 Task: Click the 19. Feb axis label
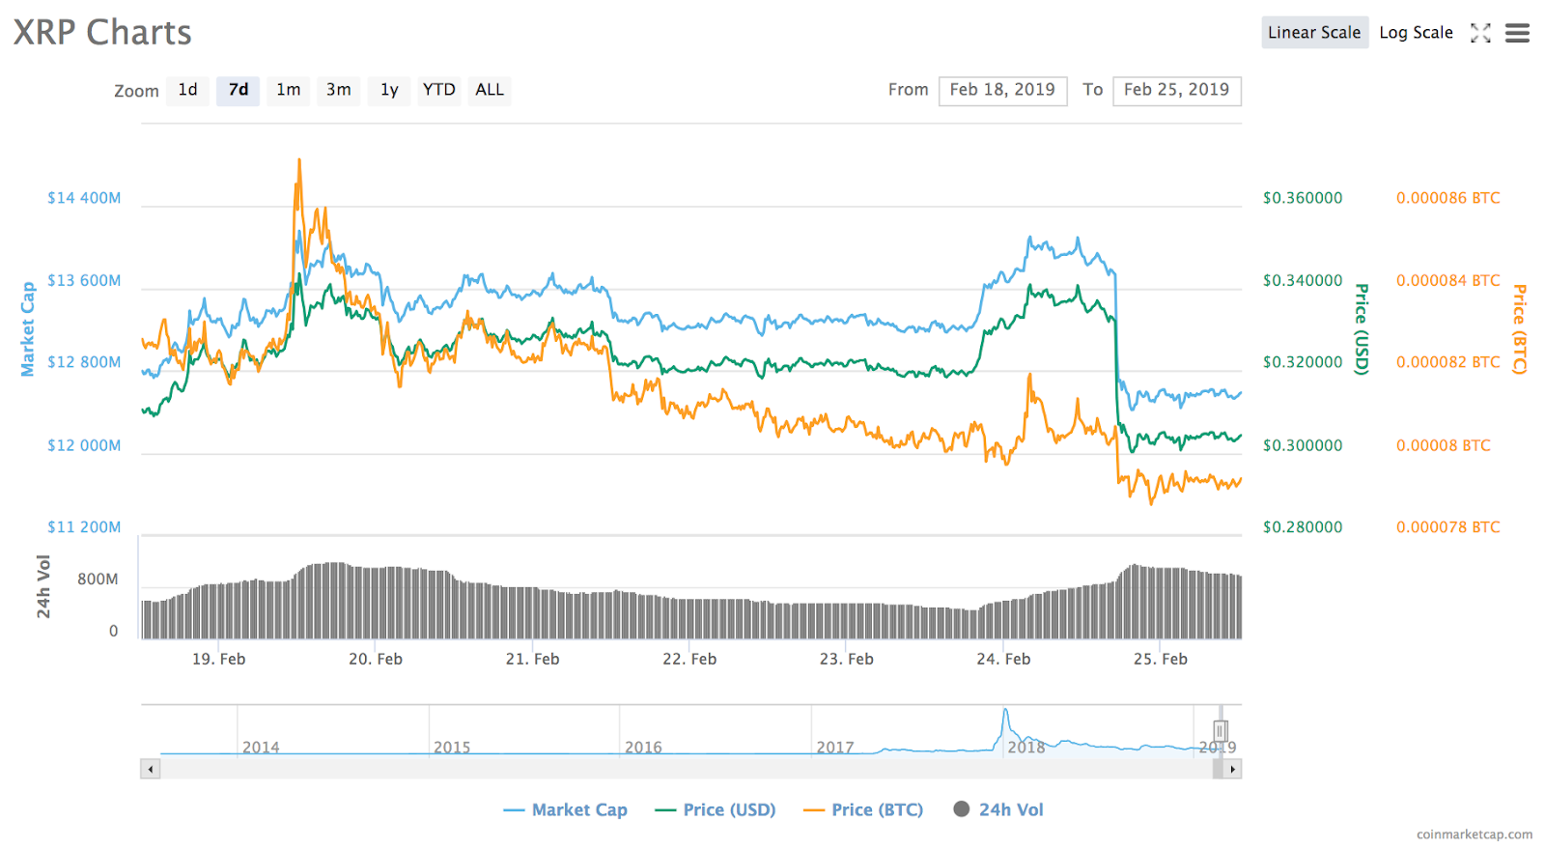pyautogui.click(x=218, y=659)
